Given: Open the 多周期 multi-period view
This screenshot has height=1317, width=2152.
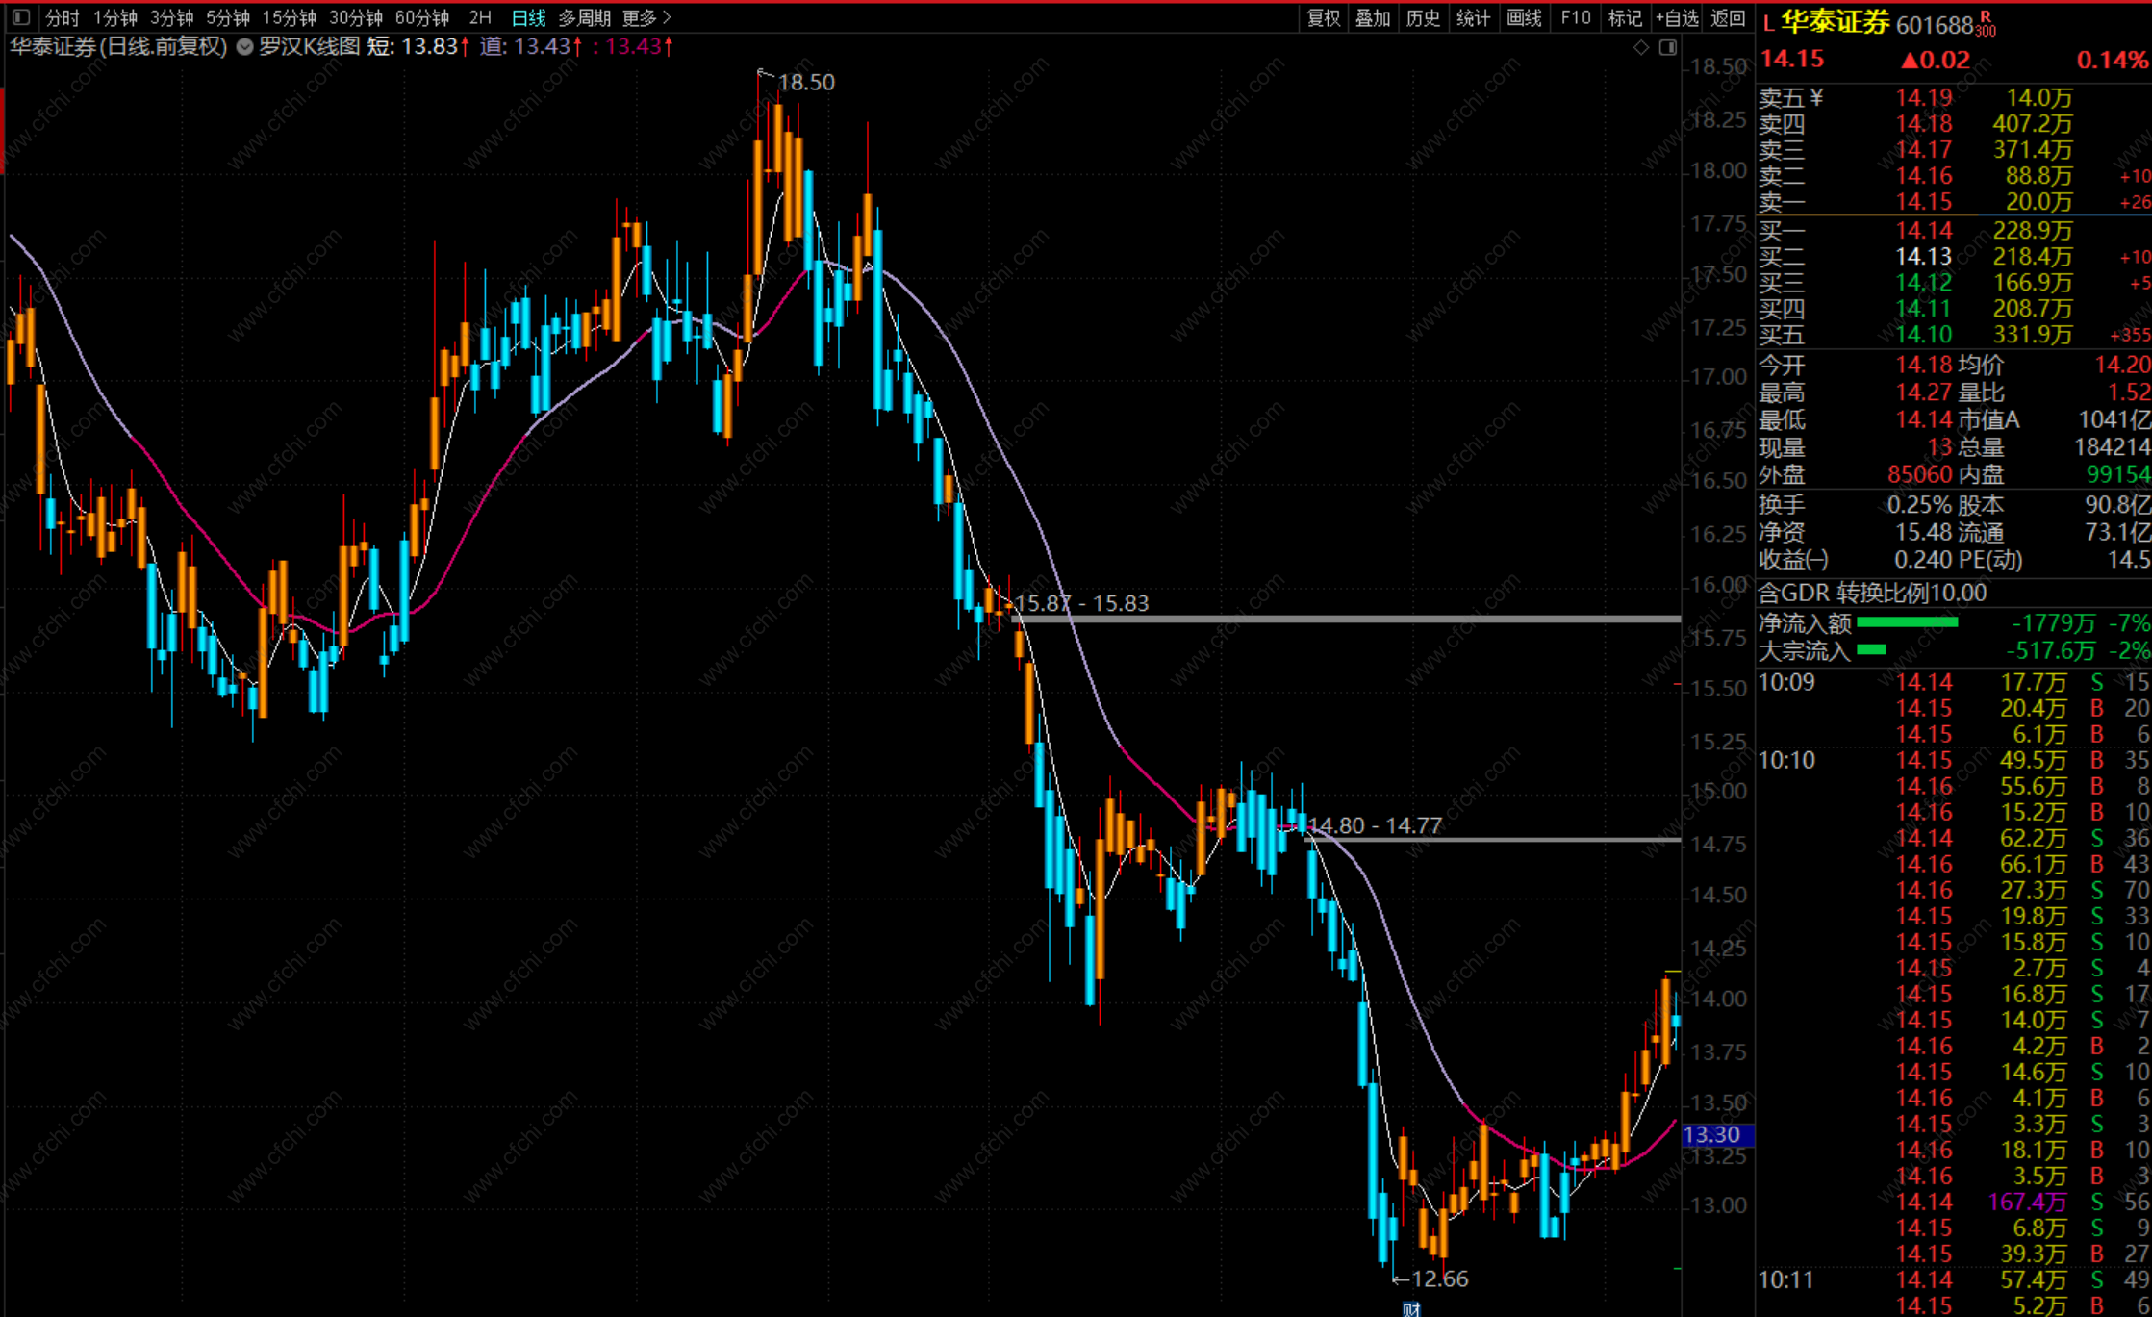Looking at the screenshot, I should pyautogui.click(x=584, y=17).
